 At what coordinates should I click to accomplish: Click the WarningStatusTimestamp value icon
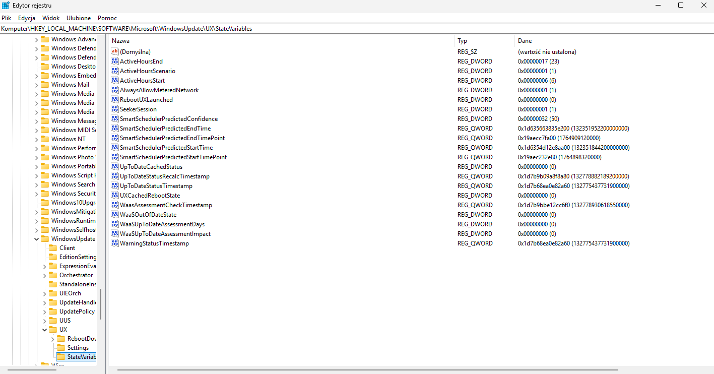click(x=114, y=243)
